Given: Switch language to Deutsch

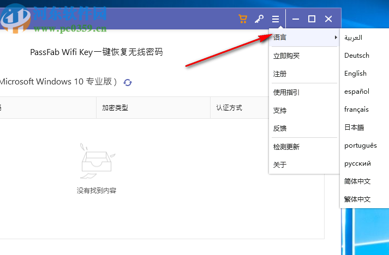Looking at the screenshot, I should click(356, 56).
